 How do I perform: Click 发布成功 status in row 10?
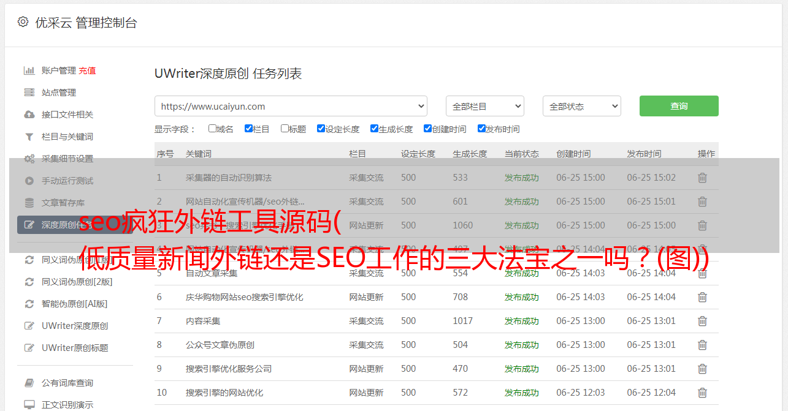tap(522, 393)
